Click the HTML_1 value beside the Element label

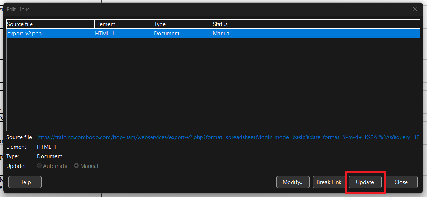(x=46, y=147)
